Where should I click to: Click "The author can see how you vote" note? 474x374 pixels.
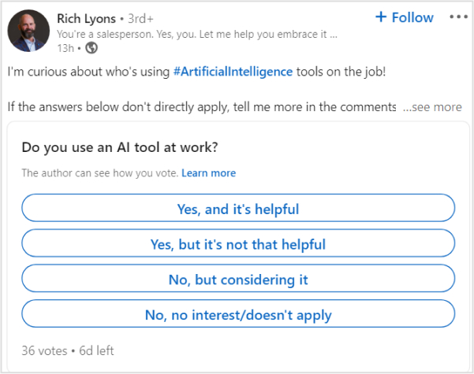point(99,172)
